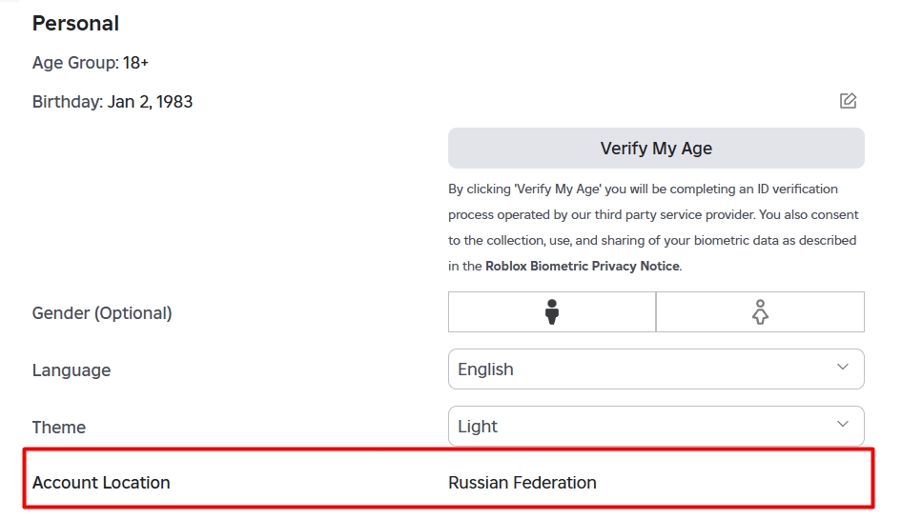Screen dimensions: 922x519
Task: Open the Roblox Biometric Privacy Notice link
Action: click(583, 266)
